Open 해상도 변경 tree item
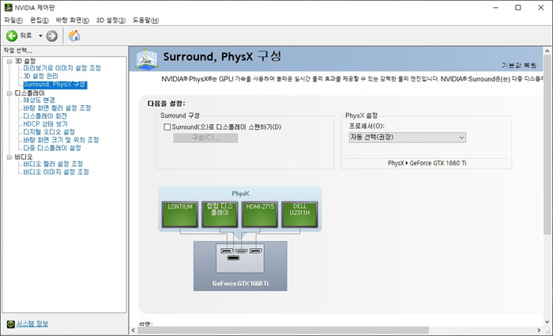 point(39,100)
